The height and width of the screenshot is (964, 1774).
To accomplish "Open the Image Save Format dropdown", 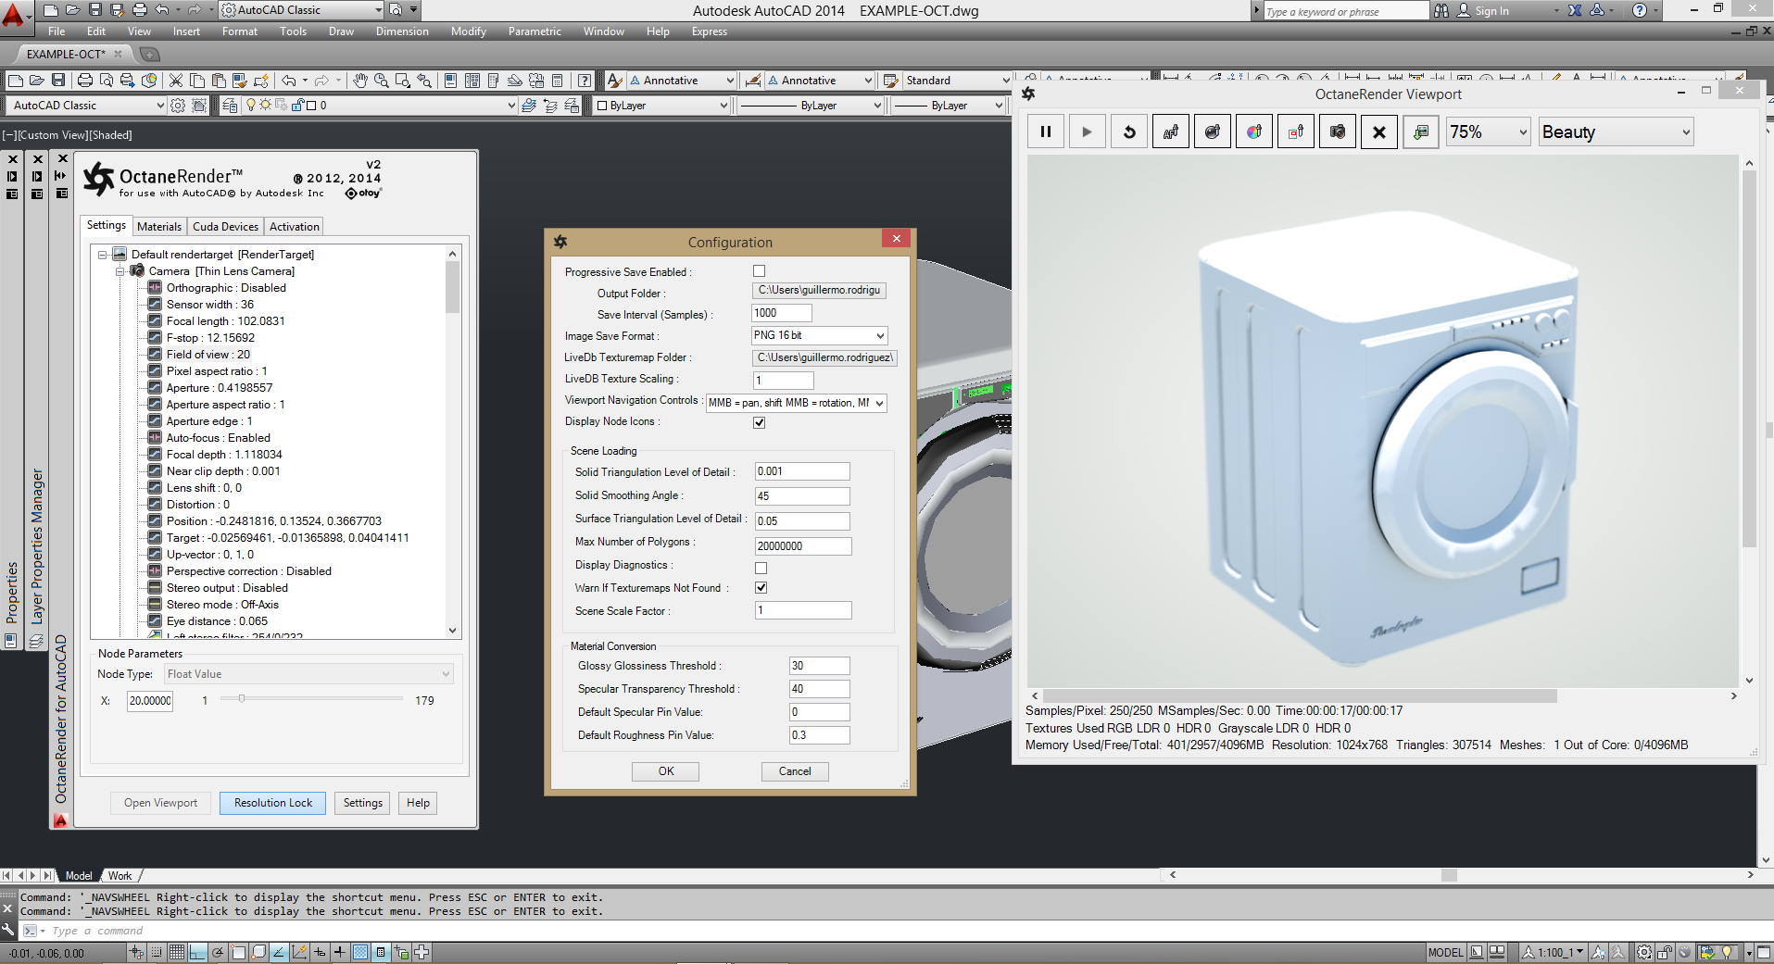I will click(819, 335).
